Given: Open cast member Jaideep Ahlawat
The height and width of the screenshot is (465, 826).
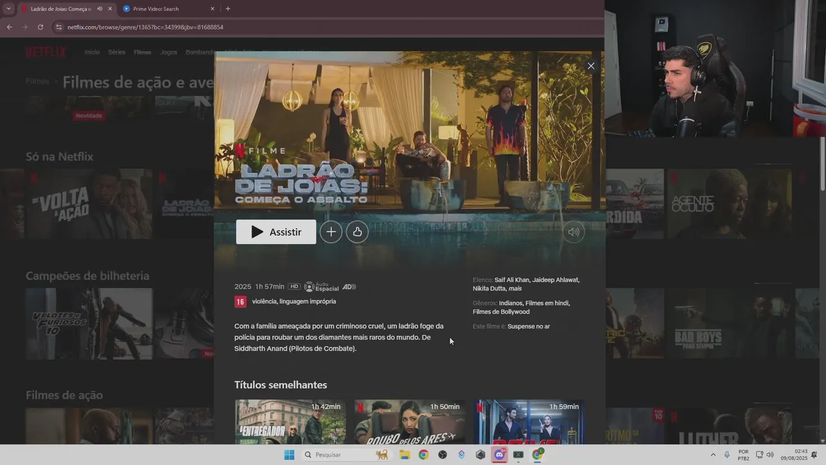Looking at the screenshot, I should pyautogui.click(x=555, y=280).
